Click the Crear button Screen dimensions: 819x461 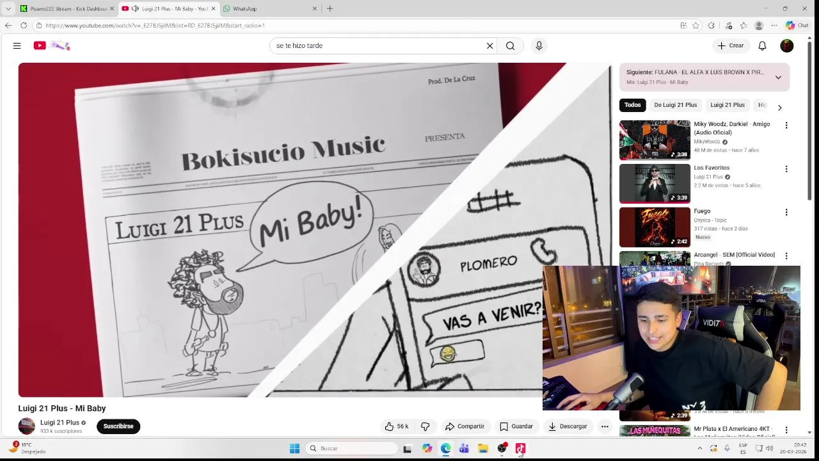pyautogui.click(x=731, y=45)
